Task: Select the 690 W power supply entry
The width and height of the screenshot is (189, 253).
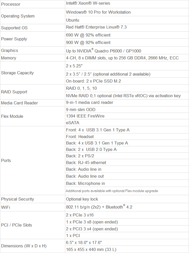Action: coord(88,35)
